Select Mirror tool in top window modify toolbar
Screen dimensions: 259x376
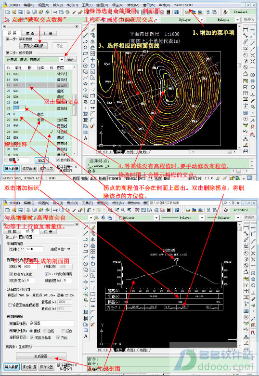point(93,41)
